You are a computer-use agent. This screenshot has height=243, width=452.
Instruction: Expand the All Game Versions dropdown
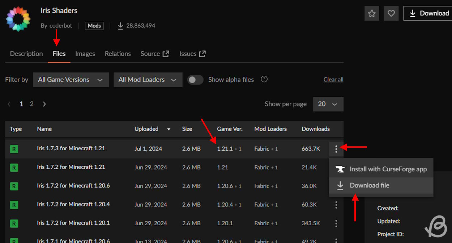tap(71, 80)
